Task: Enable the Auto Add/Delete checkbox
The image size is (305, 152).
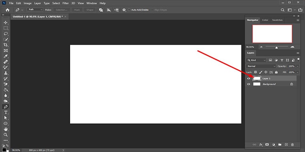Action: tap(129, 10)
